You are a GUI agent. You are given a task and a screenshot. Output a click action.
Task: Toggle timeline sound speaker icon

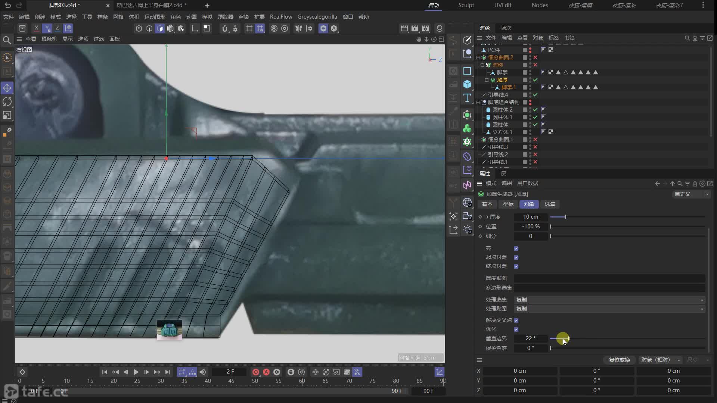[203, 372]
